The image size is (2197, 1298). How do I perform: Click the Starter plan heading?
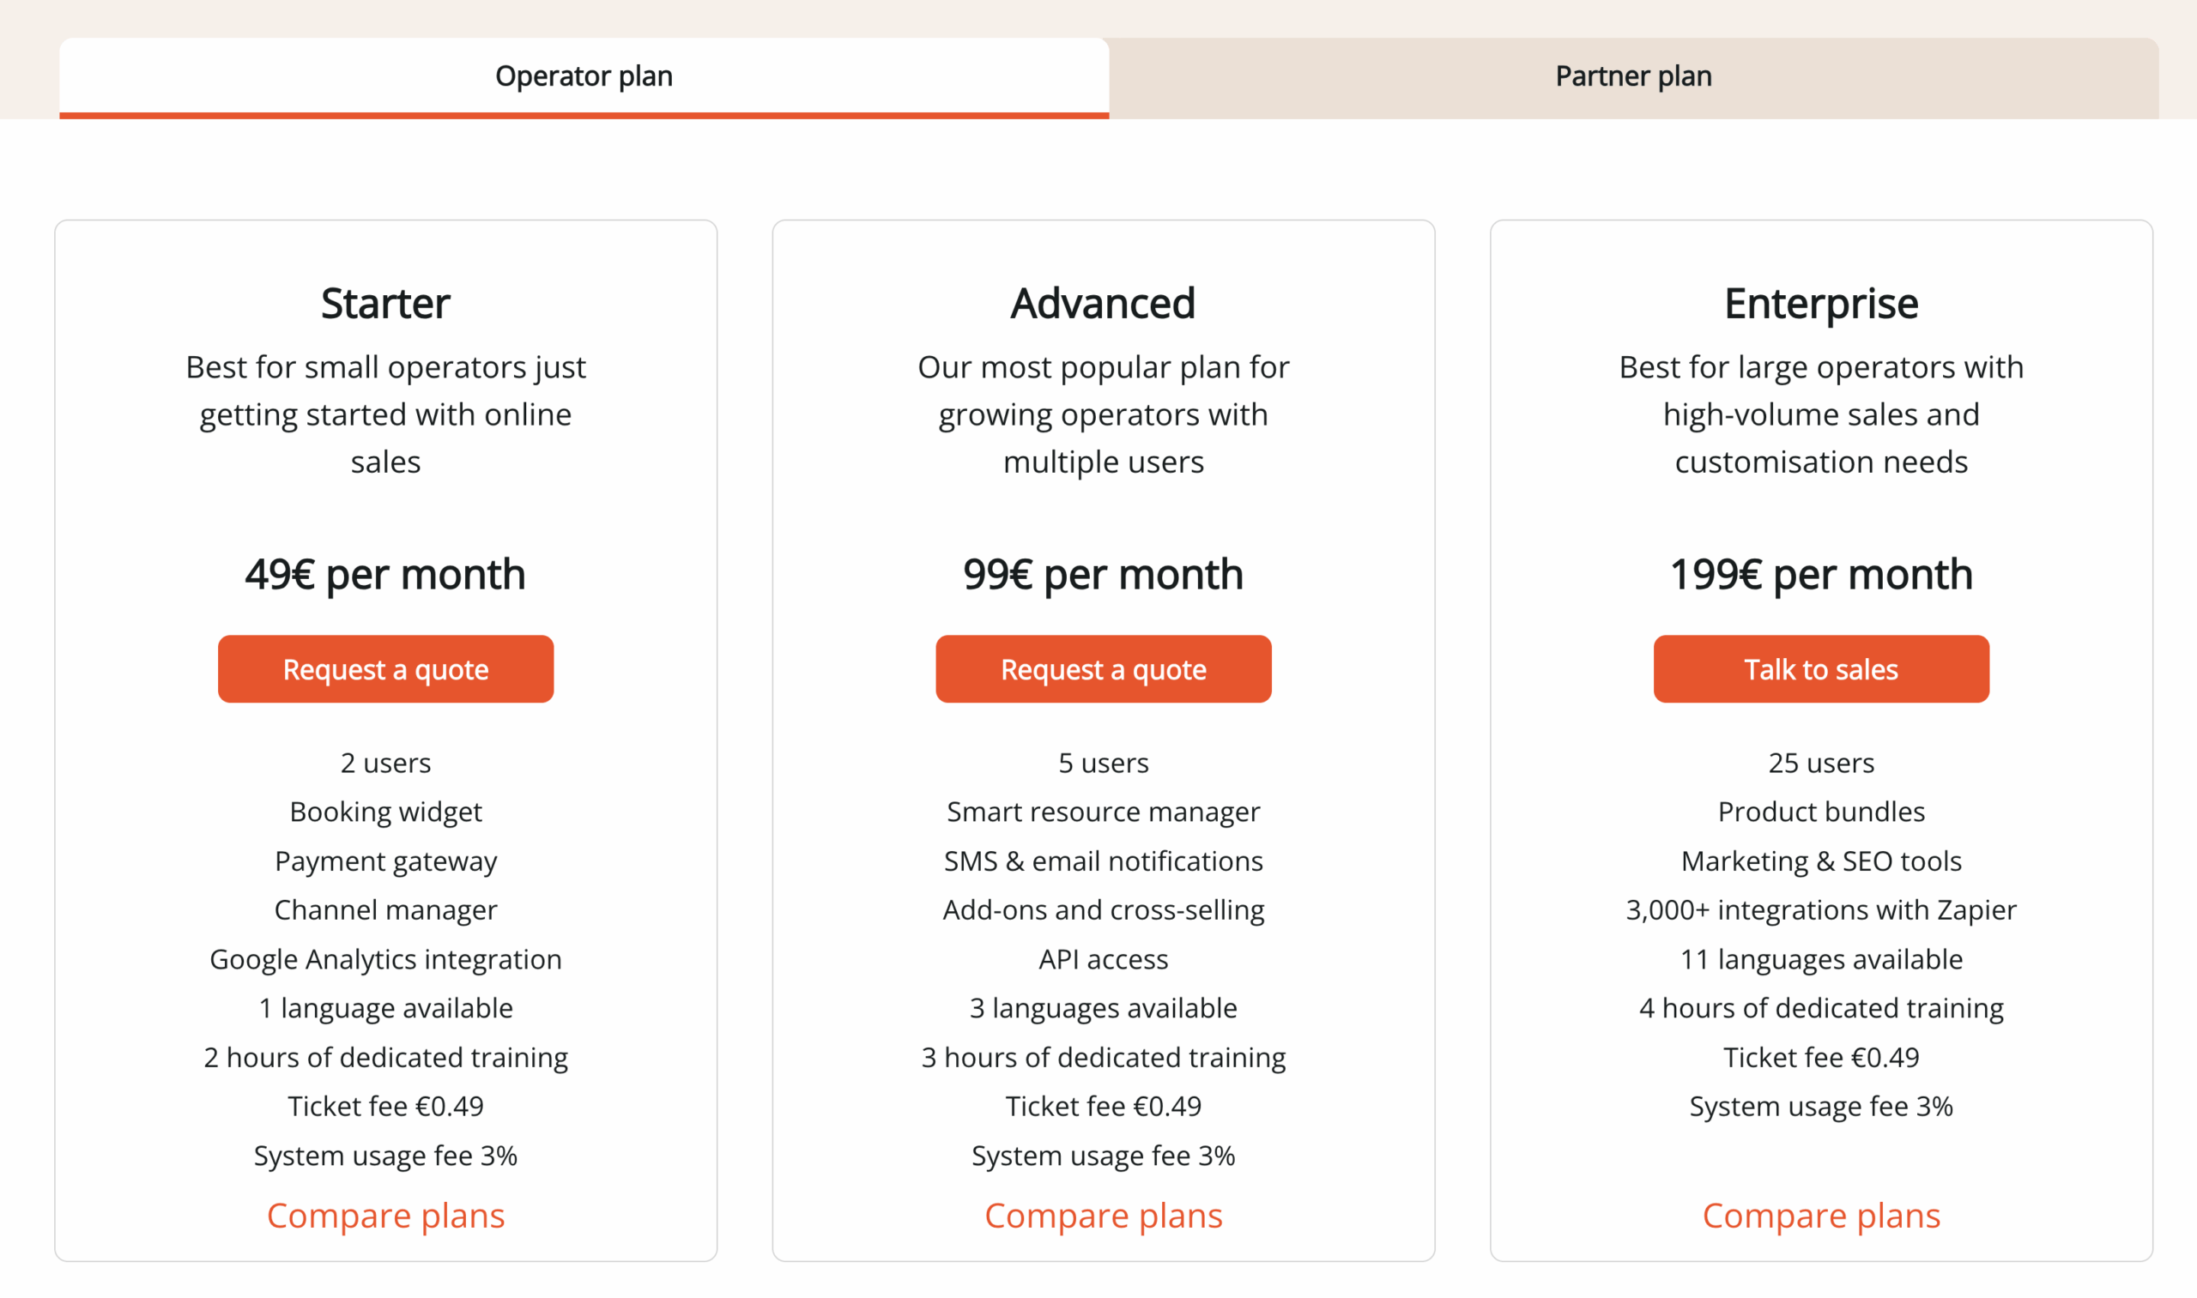coord(385,302)
